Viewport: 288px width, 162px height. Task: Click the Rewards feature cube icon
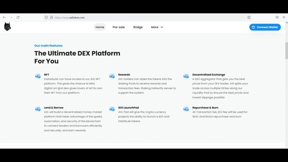(x=112, y=76)
